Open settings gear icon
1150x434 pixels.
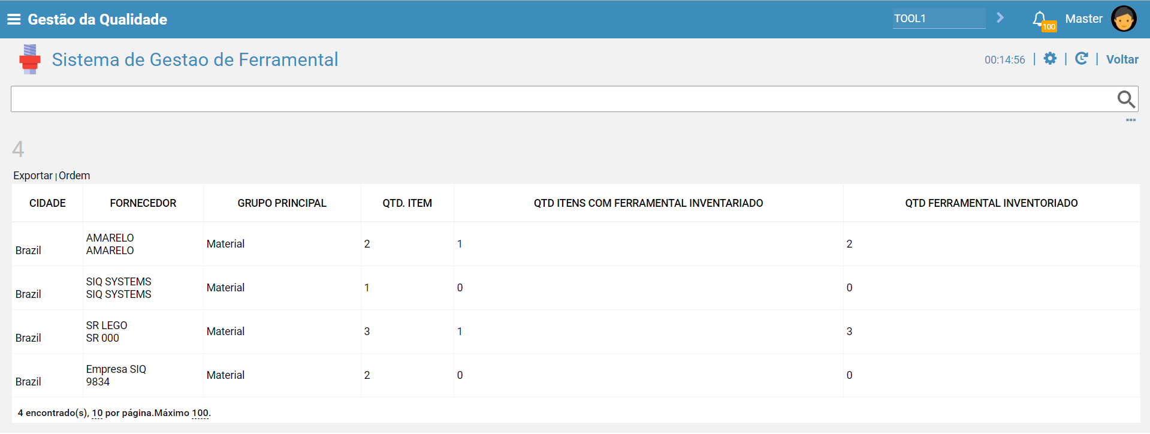(x=1050, y=58)
